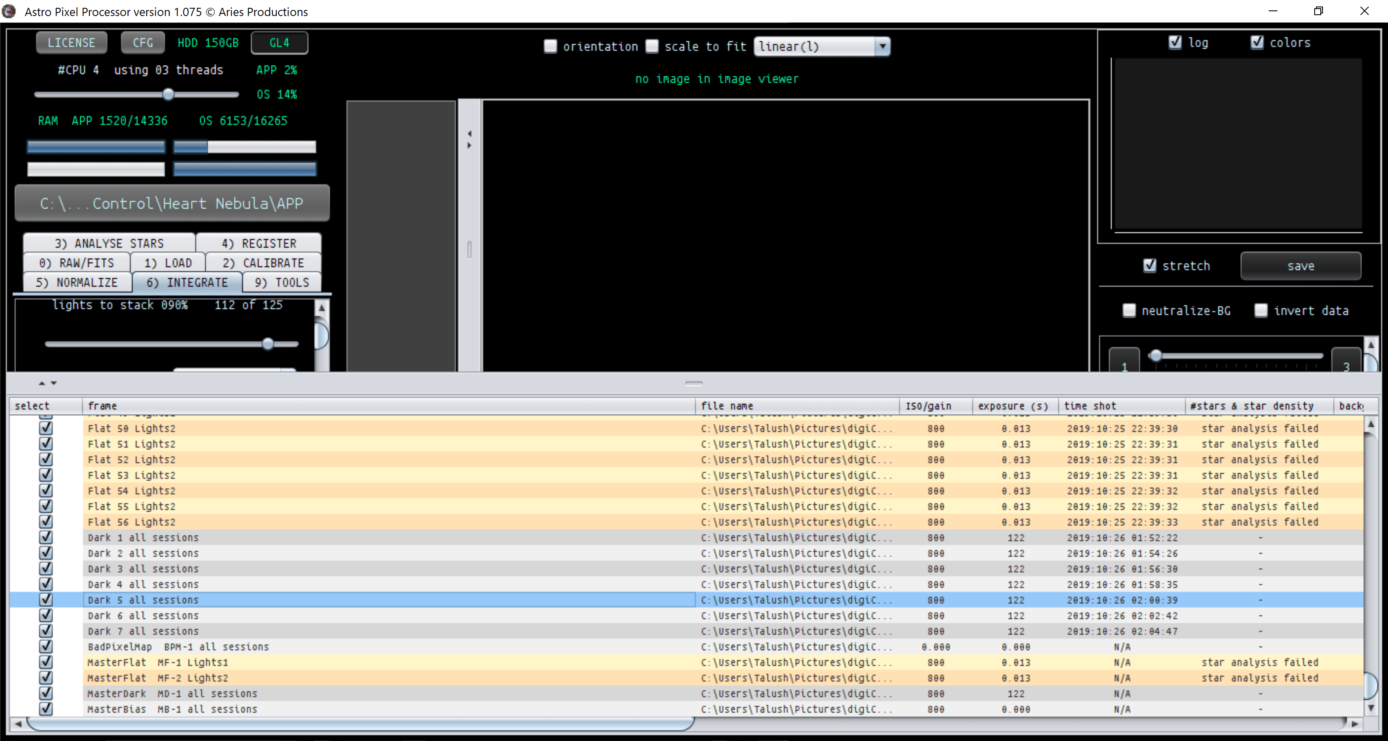Deselect the MasterBias MB-1 checkbox
The width and height of the screenshot is (1388, 741).
(x=46, y=708)
